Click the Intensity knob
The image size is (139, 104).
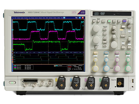point(129,21)
